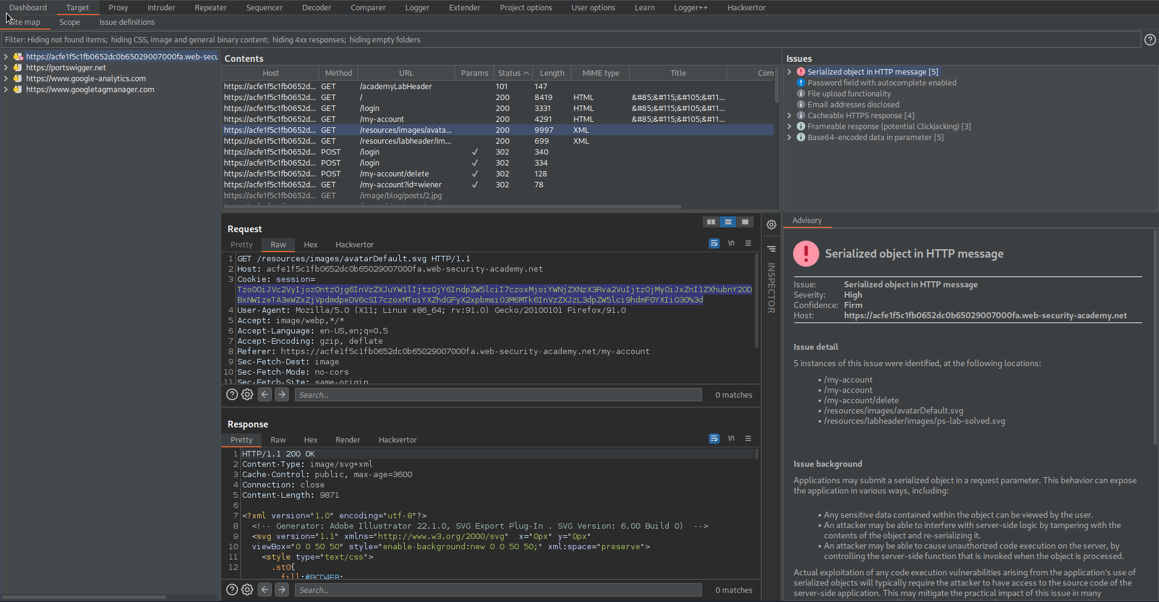The image size is (1159, 602).
Task: Click the Inspector collapse lines icon
Action: click(x=771, y=249)
